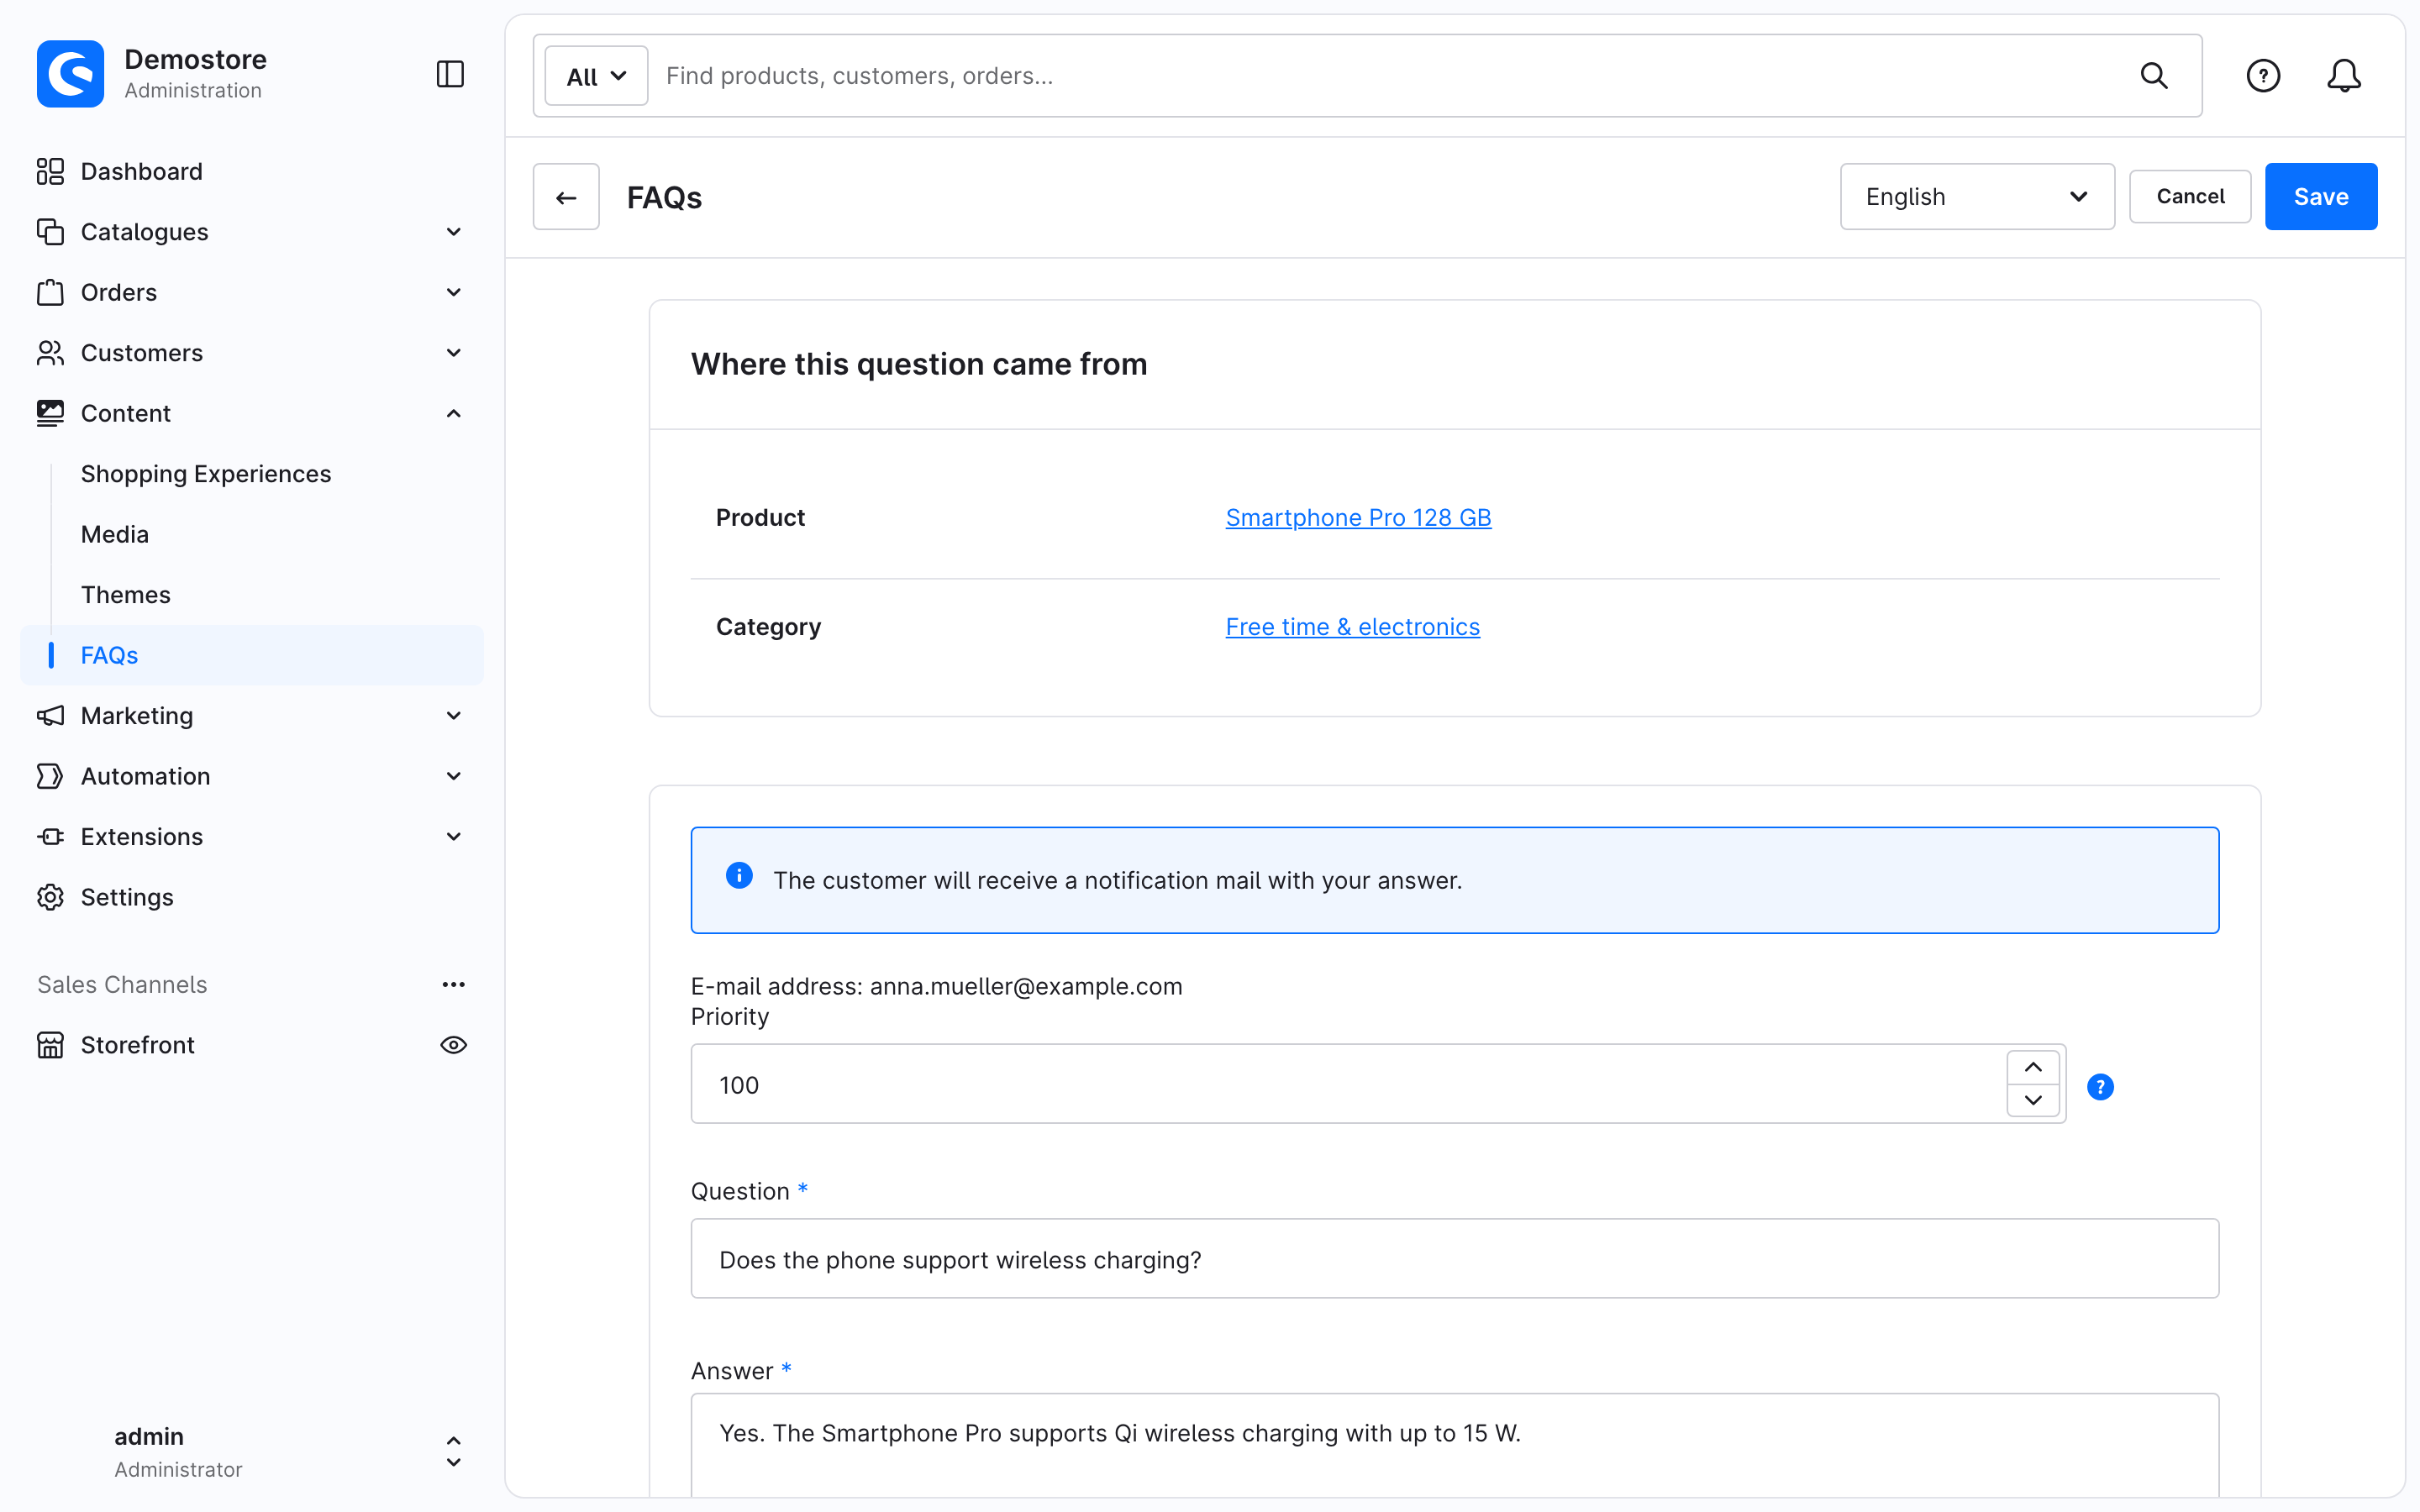Open the English language dropdown

pyautogui.click(x=1976, y=197)
